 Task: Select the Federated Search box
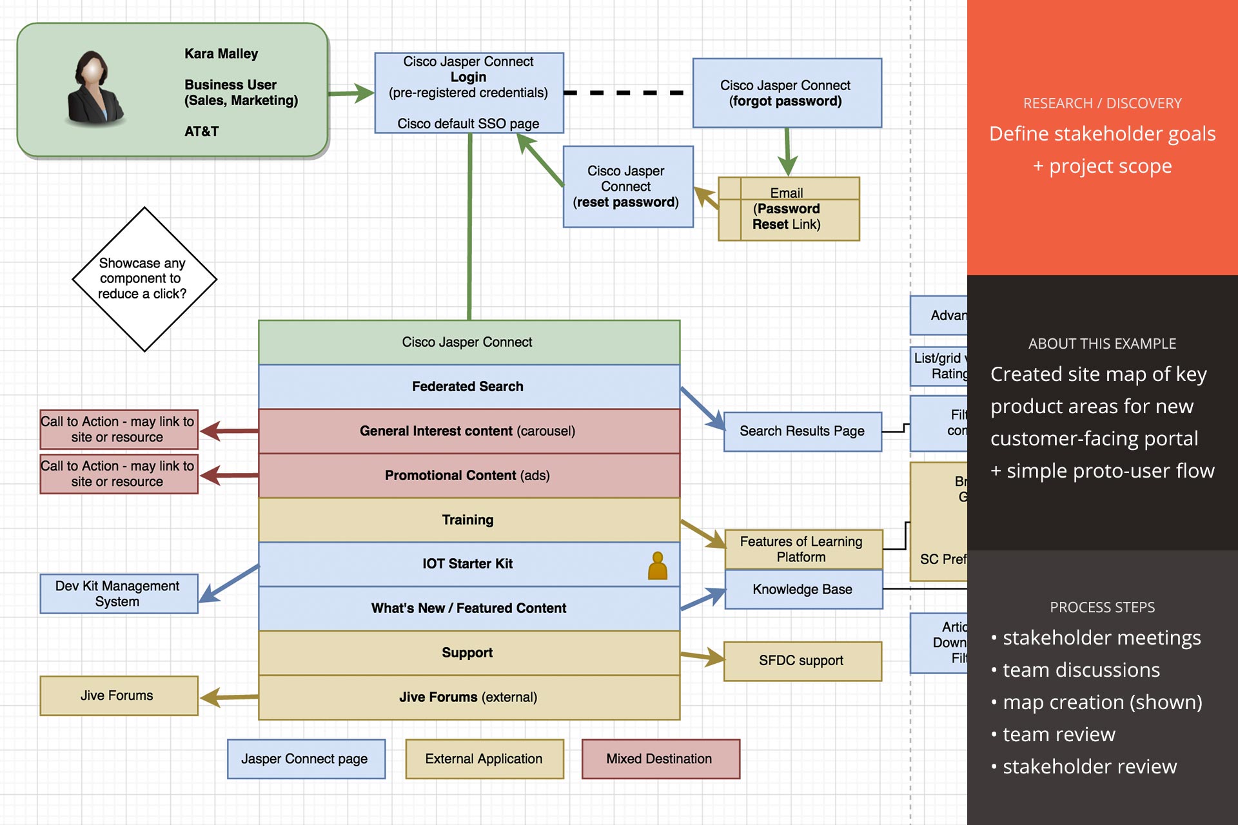pos(469,387)
